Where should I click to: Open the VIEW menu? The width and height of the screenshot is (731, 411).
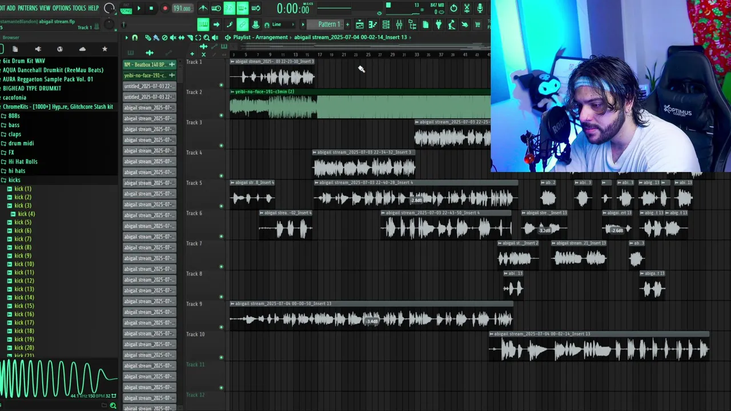[x=45, y=8]
